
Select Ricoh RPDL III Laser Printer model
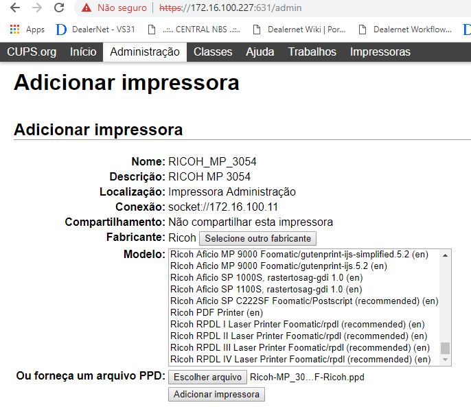[x=304, y=348]
